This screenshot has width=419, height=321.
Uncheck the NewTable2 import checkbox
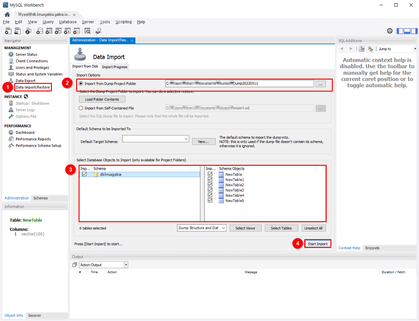(x=210, y=185)
